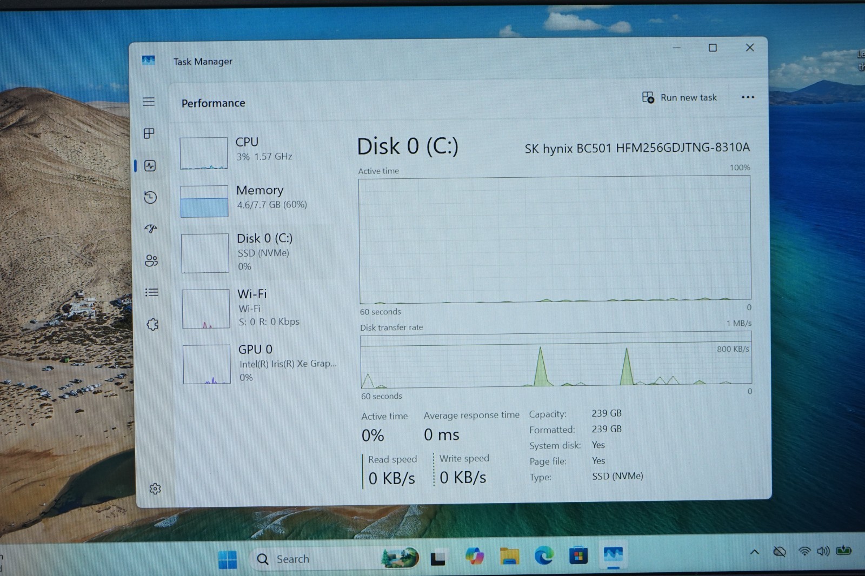Image resolution: width=865 pixels, height=576 pixels.
Task: Click the Disk transfer rate graph
Action: click(556, 360)
